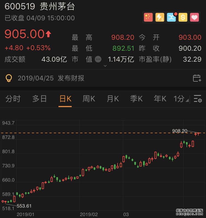The height and width of the screenshot is (218, 206).
Task: Open the 1分 minute interval dropdown
Action: coord(181,99)
